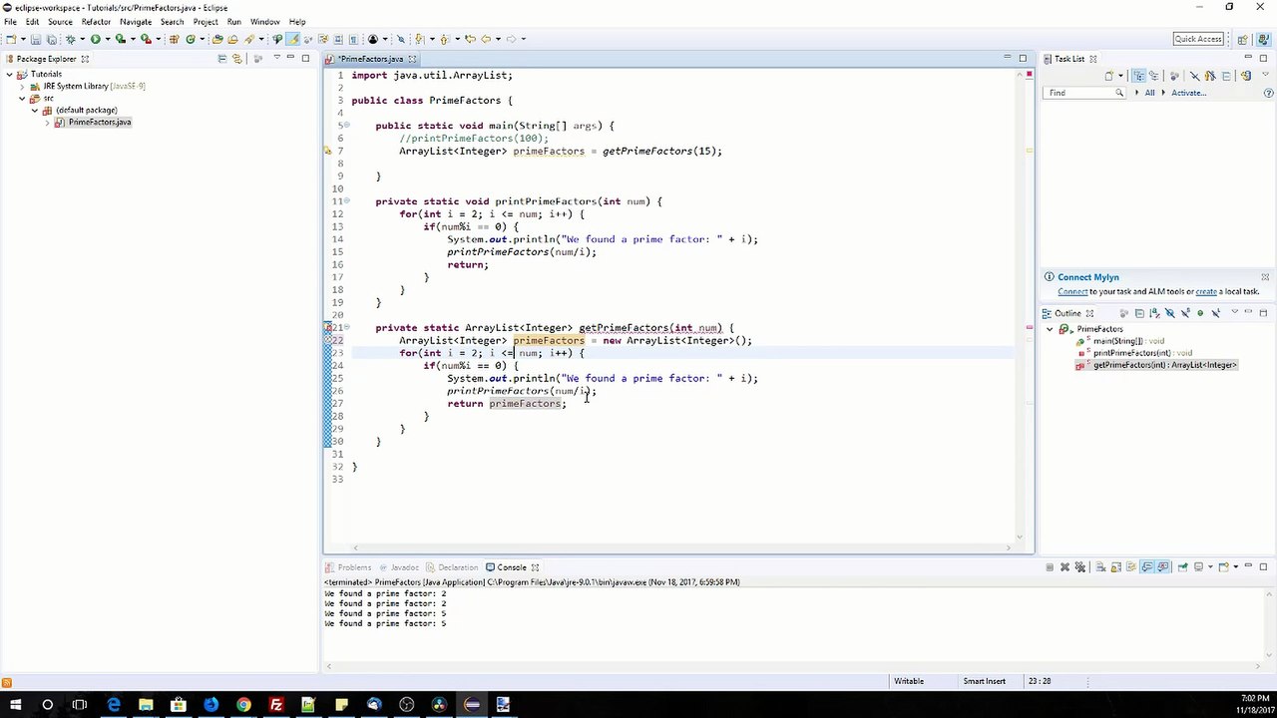Close the Connect Mylyn notification
The image size is (1277, 718).
(1265, 277)
